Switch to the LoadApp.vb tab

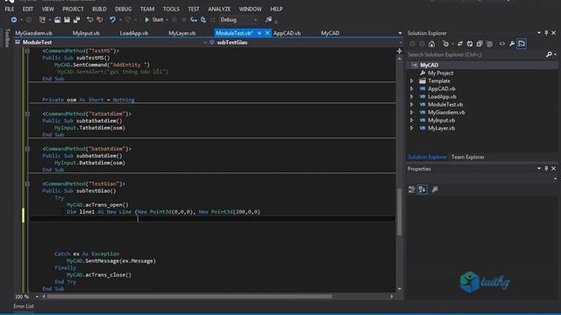[134, 33]
